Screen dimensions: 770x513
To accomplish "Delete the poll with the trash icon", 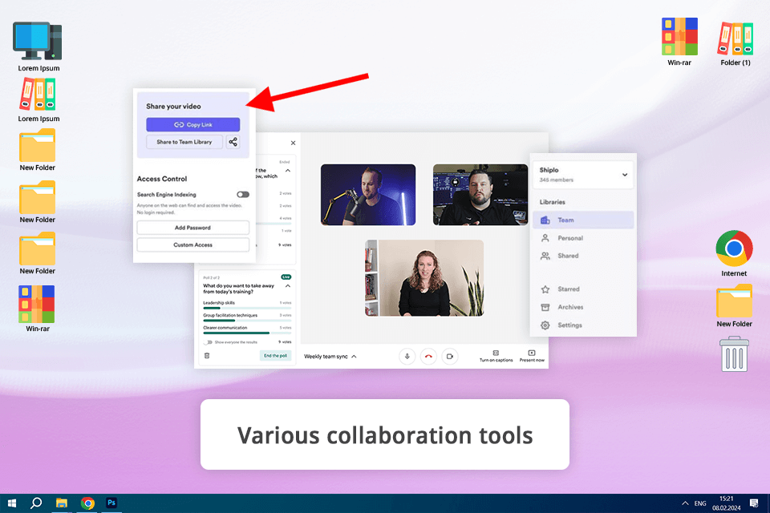I will [x=207, y=355].
